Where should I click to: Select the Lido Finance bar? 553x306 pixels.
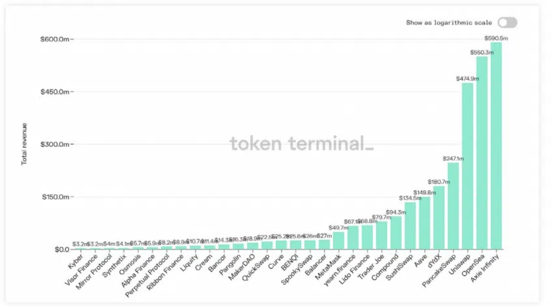pos(367,237)
